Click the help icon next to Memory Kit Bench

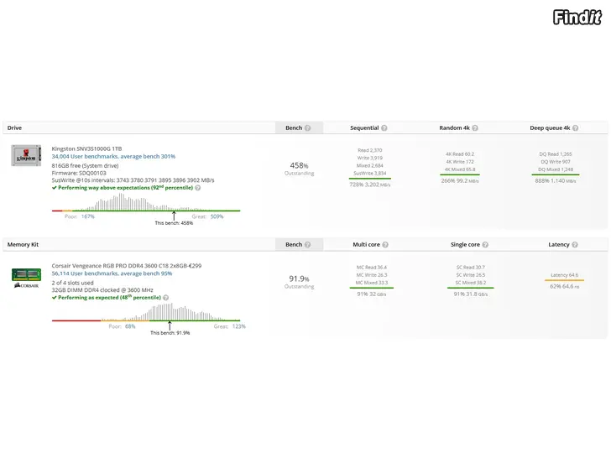pyautogui.click(x=307, y=245)
